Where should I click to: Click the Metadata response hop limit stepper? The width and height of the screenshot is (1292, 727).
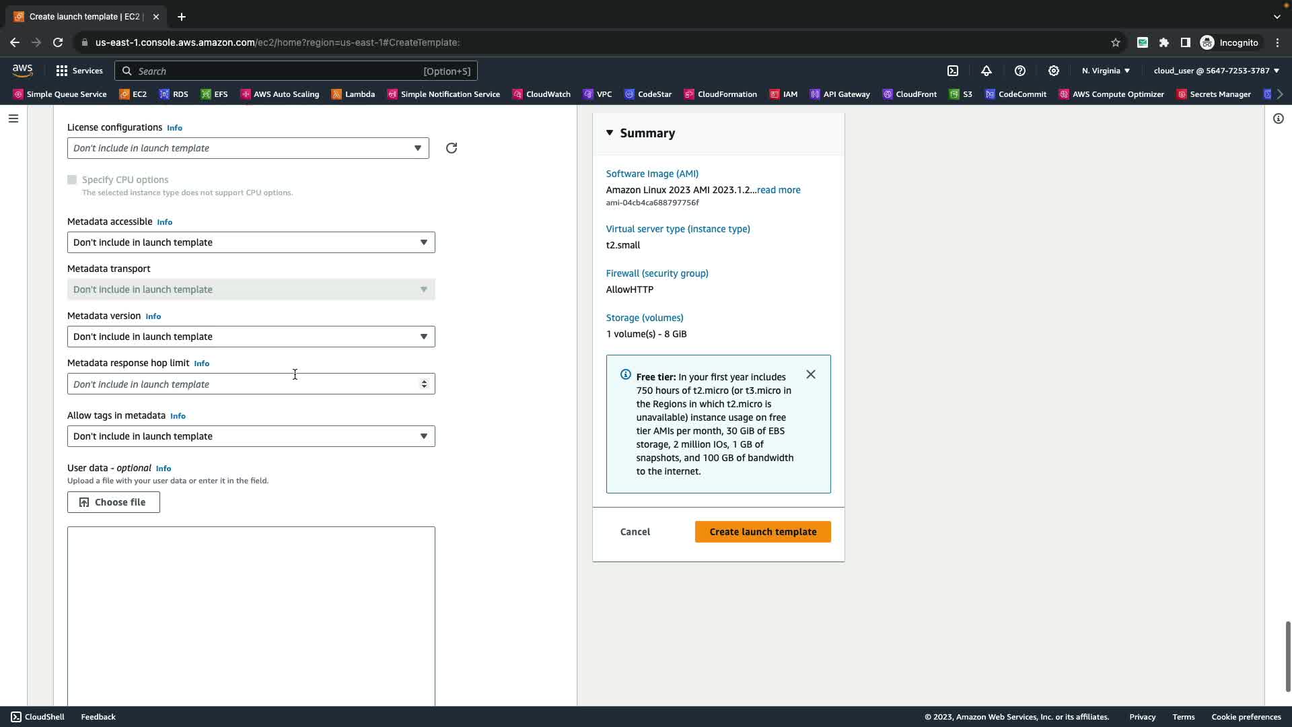[x=424, y=384]
